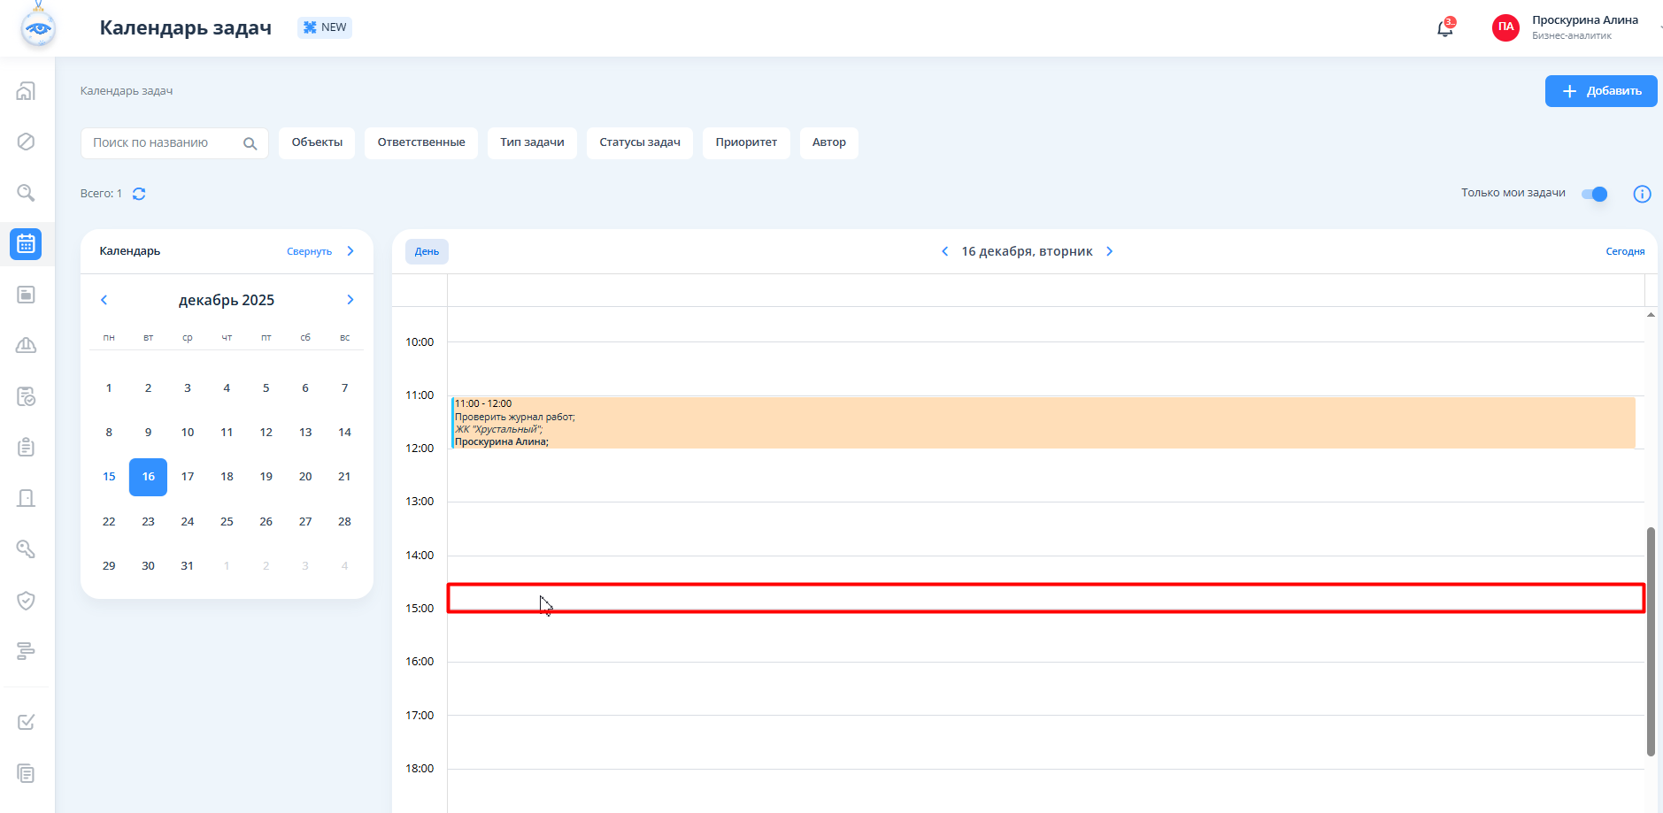Click the refresh icon next to Всего
1663x813 pixels.
pyautogui.click(x=139, y=194)
